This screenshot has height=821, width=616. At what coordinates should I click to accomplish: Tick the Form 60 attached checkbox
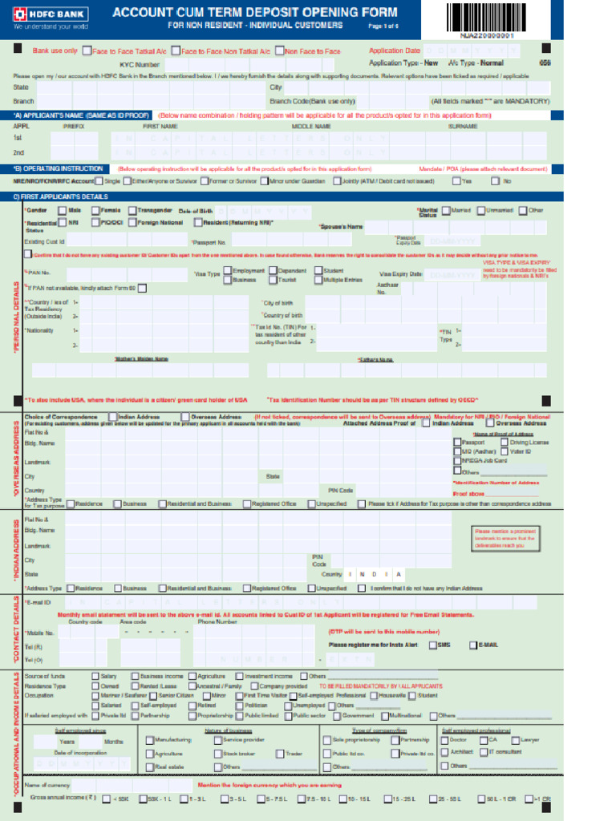(x=142, y=289)
